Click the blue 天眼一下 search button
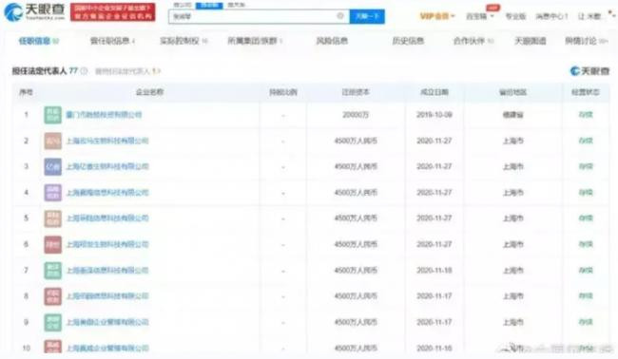 pos(367,16)
